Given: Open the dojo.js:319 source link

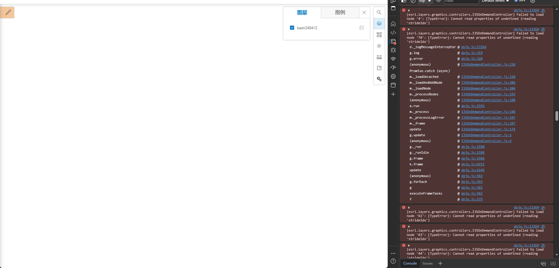Looking at the screenshot, I should coord(472,52).
